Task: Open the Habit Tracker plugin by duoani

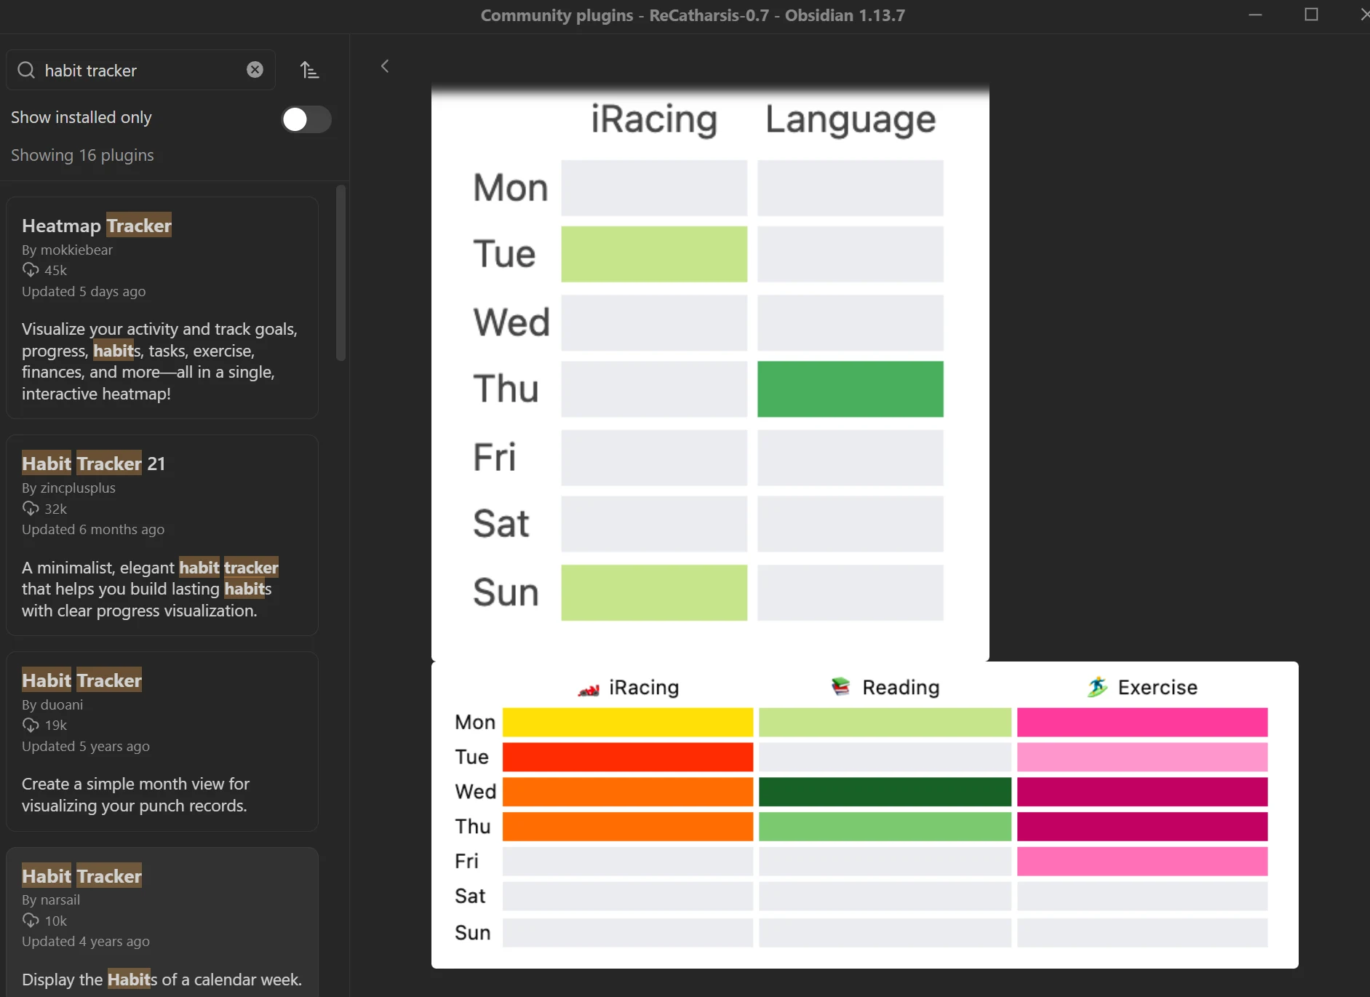Action: 162,742
